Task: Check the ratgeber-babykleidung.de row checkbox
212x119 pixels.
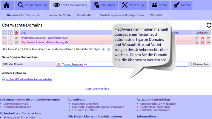Action: pyautogui.click(x=4, y=37)
